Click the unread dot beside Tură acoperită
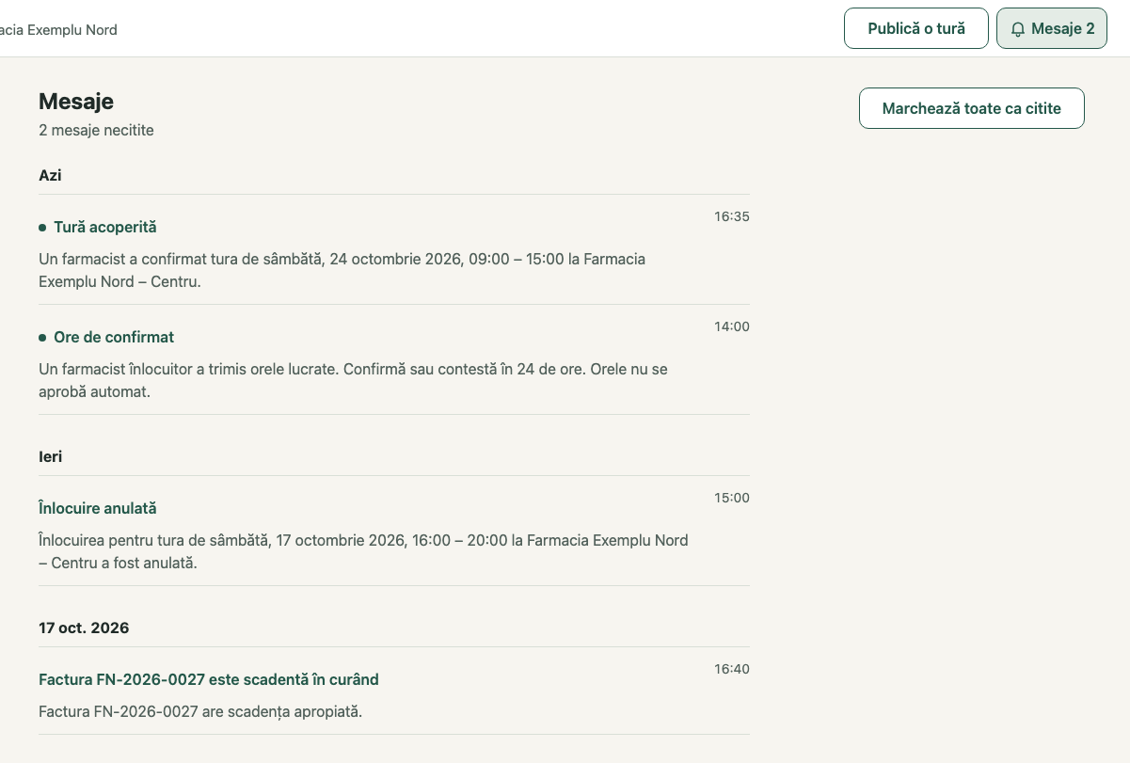Image resolution: width=1130 pixels, height=763 pixels. [x=42, y=228]
